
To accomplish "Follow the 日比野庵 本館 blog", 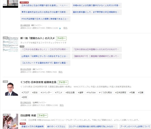I will [42, 116].
